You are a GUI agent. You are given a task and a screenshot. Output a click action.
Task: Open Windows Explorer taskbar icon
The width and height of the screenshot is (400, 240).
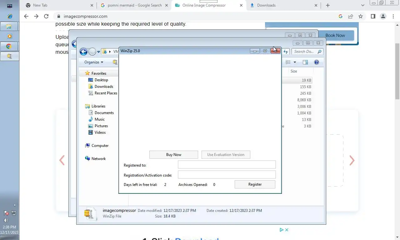pos(9,26)
